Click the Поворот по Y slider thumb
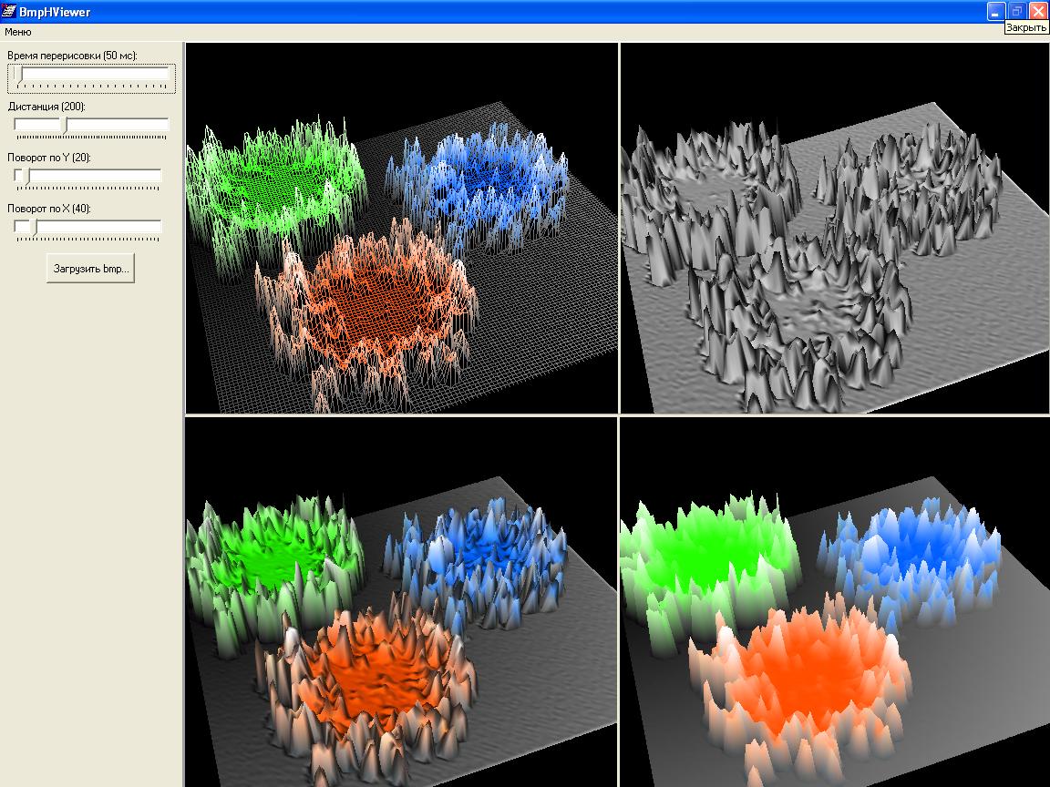The height and width of the screenshot is (787, 1050). click(x=26, y=175)
